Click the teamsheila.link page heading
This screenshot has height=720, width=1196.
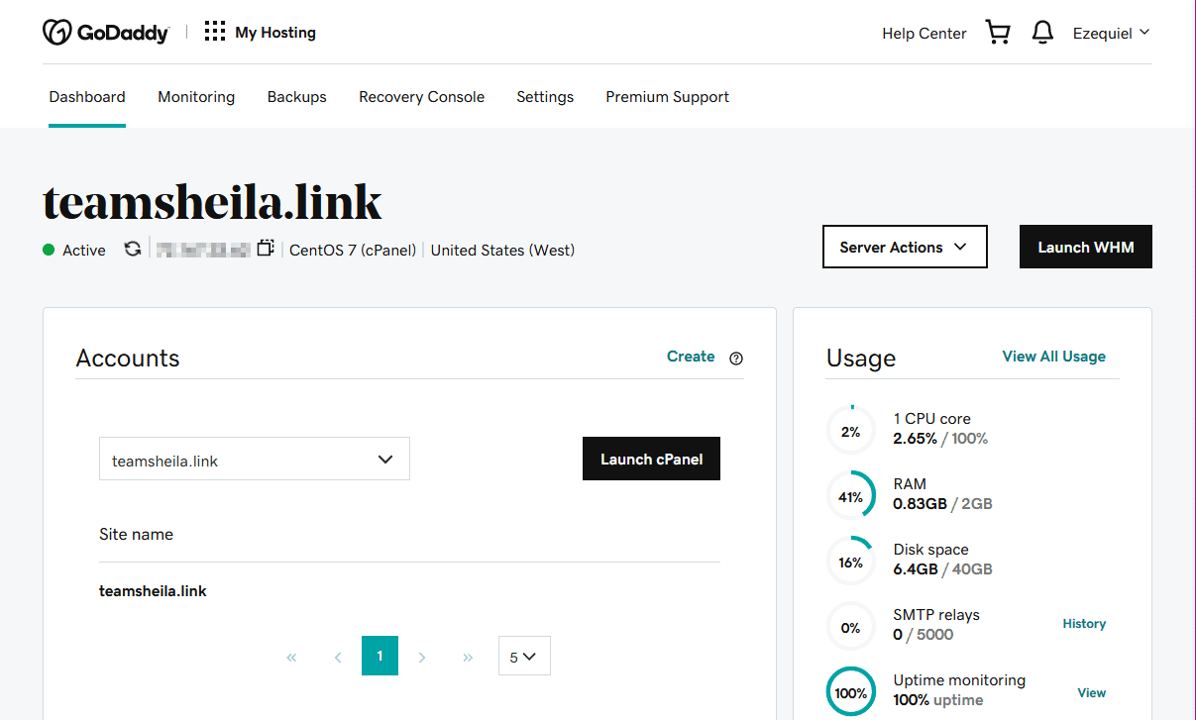(x=212, y=201)
